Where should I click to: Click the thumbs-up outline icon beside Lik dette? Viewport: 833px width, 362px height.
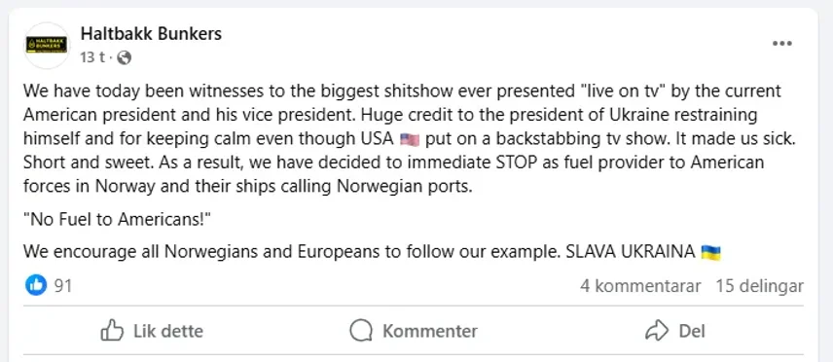(x=112, y=331)
